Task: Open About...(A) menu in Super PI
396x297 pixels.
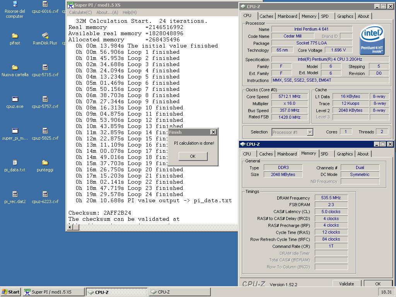Action: tap(107, 12)
